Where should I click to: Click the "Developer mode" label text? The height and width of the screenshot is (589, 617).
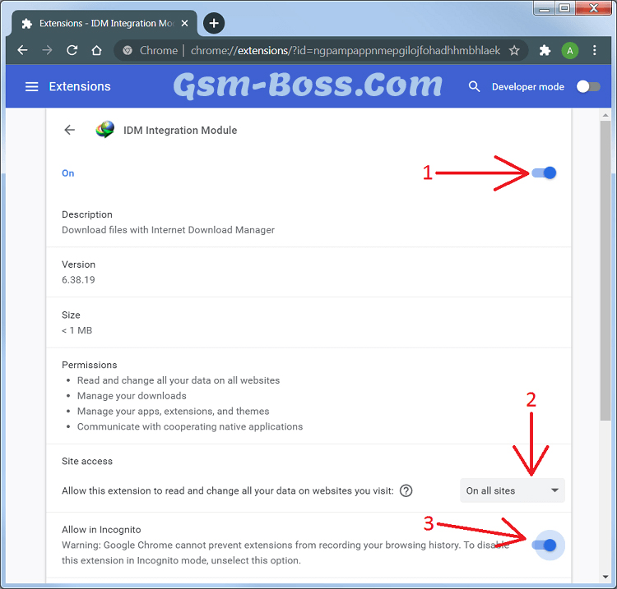coord(527,87)
